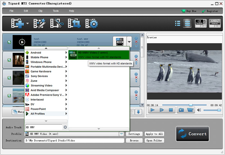Click the Buy Now link
The height and width of the screenshot is (155, 225).
(189, 11)
